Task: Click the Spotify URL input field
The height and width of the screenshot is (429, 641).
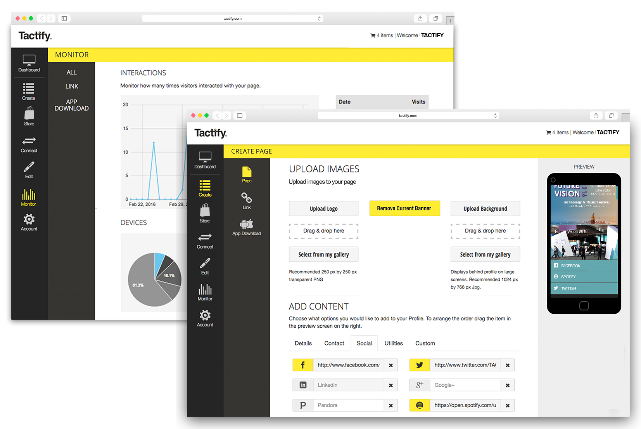Action: [x=465, y=405]
